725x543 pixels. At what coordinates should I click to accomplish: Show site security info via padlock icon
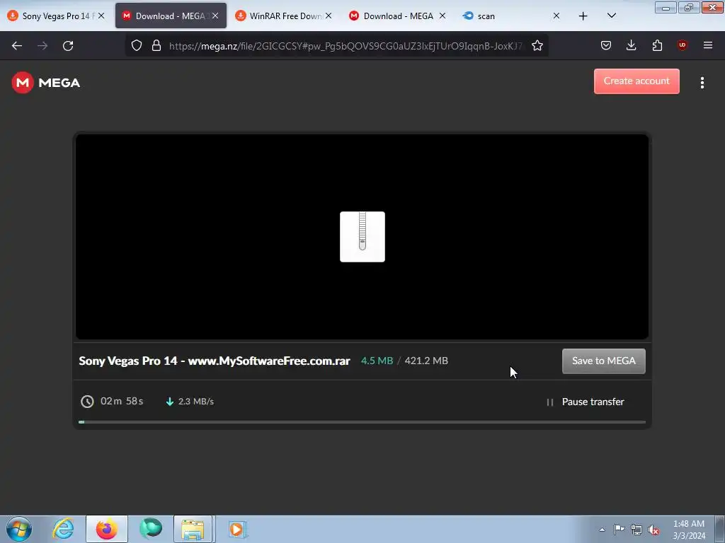pos(156,46)
